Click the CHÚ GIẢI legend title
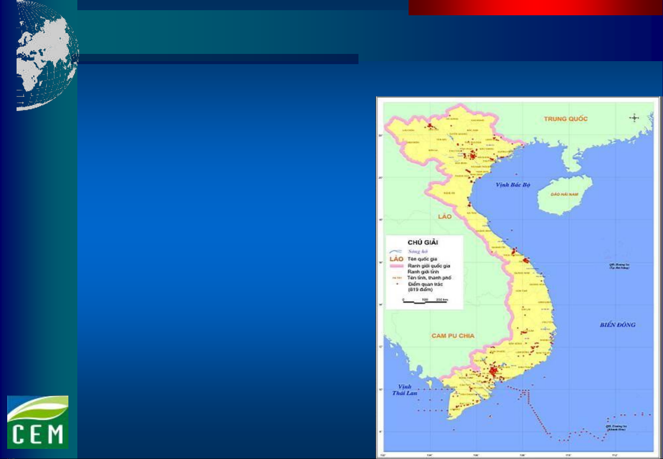The image size is (663, 459). [422, 242]
